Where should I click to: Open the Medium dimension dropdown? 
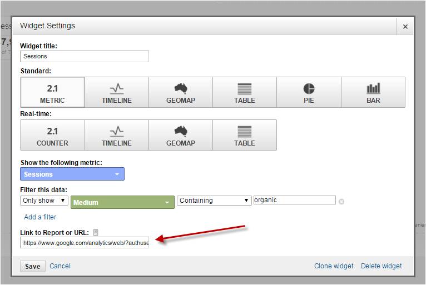pos(122,202)
